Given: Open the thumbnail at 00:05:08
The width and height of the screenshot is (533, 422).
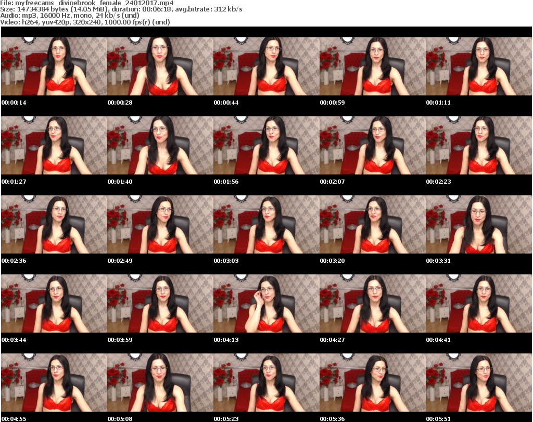Looking at the screenshot, I should pyautogui.click(x=160, y=382).
